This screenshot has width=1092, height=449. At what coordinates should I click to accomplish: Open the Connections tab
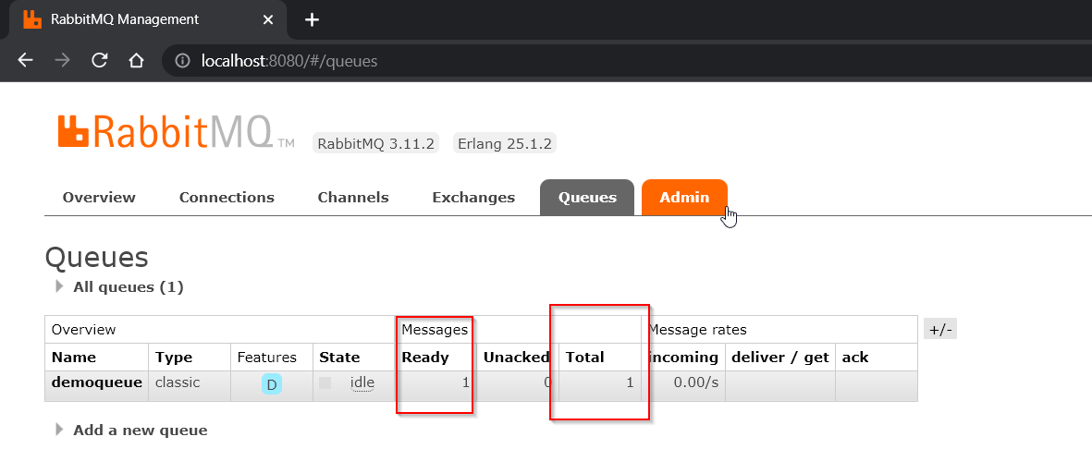[x=227, y=198]
